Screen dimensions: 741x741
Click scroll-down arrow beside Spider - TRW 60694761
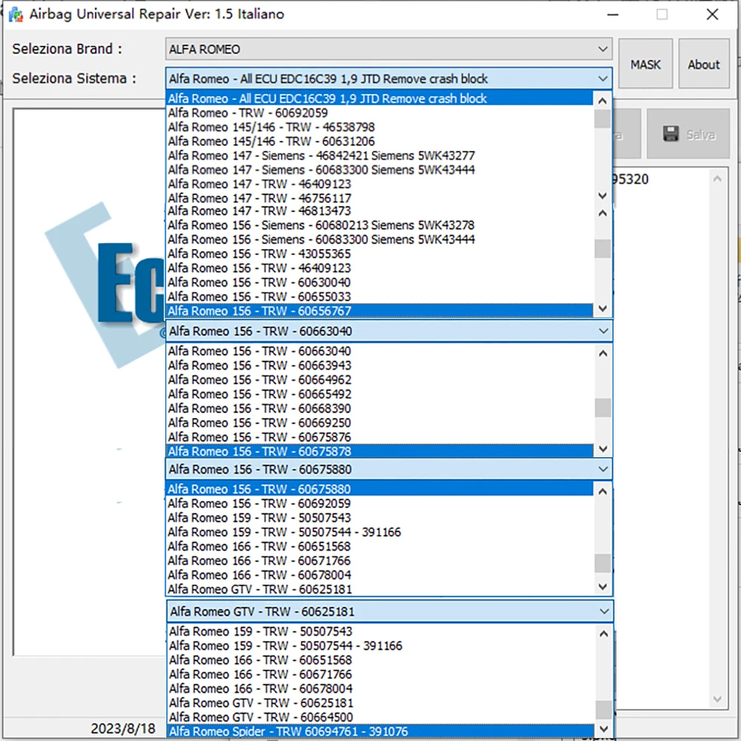pyautogui.click(x=603, y=728)
